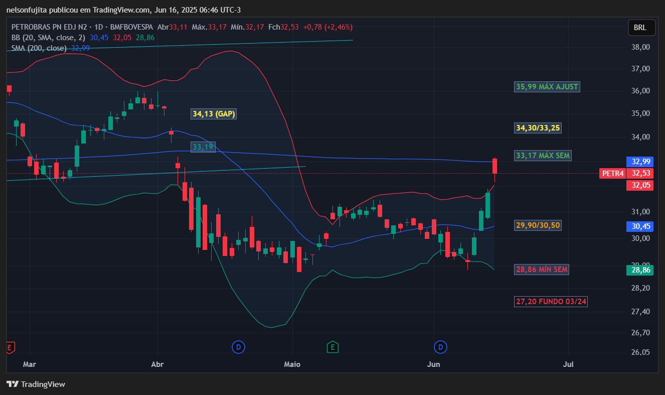Click the 38,00 price axis value
Screen dimensions: 665x395
640,47
